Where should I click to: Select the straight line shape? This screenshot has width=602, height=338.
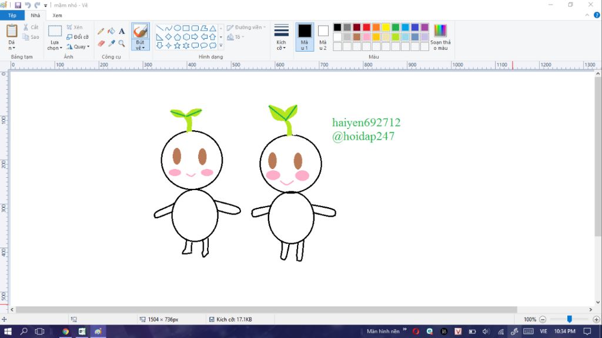tap(160, 28)
